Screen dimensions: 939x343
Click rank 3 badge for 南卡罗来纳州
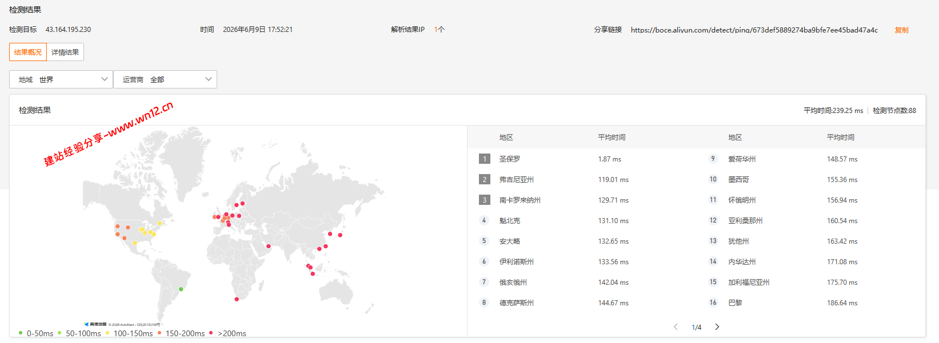[485, 200]
